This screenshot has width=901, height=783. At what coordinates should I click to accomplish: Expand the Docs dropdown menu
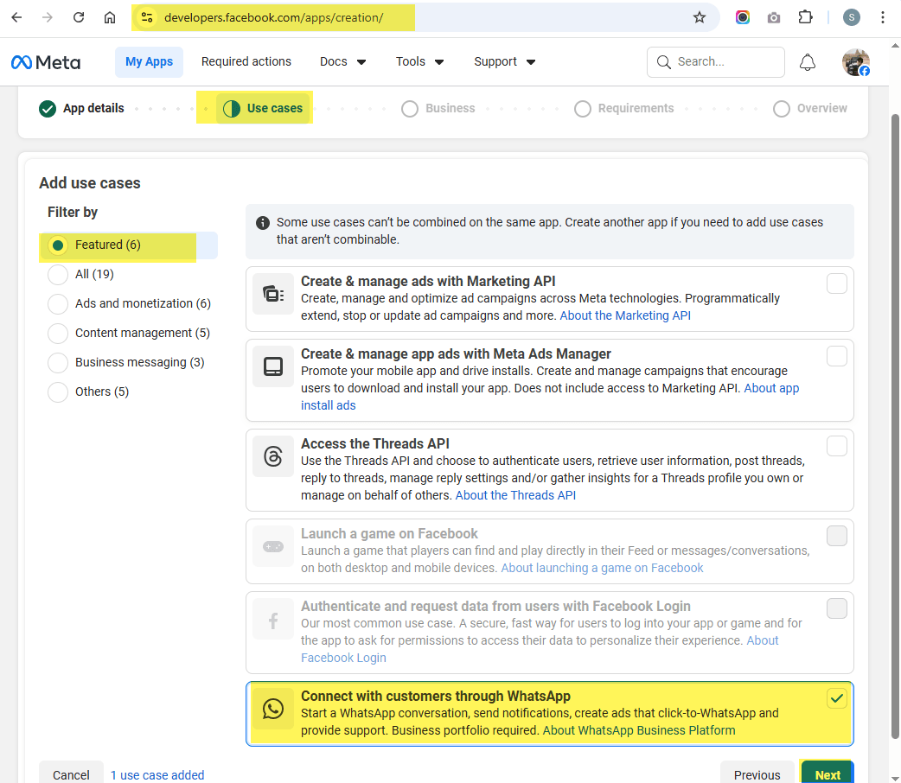[343, 62]
